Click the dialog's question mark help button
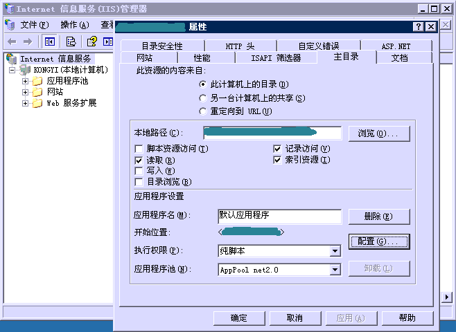 tap(419, 26)
